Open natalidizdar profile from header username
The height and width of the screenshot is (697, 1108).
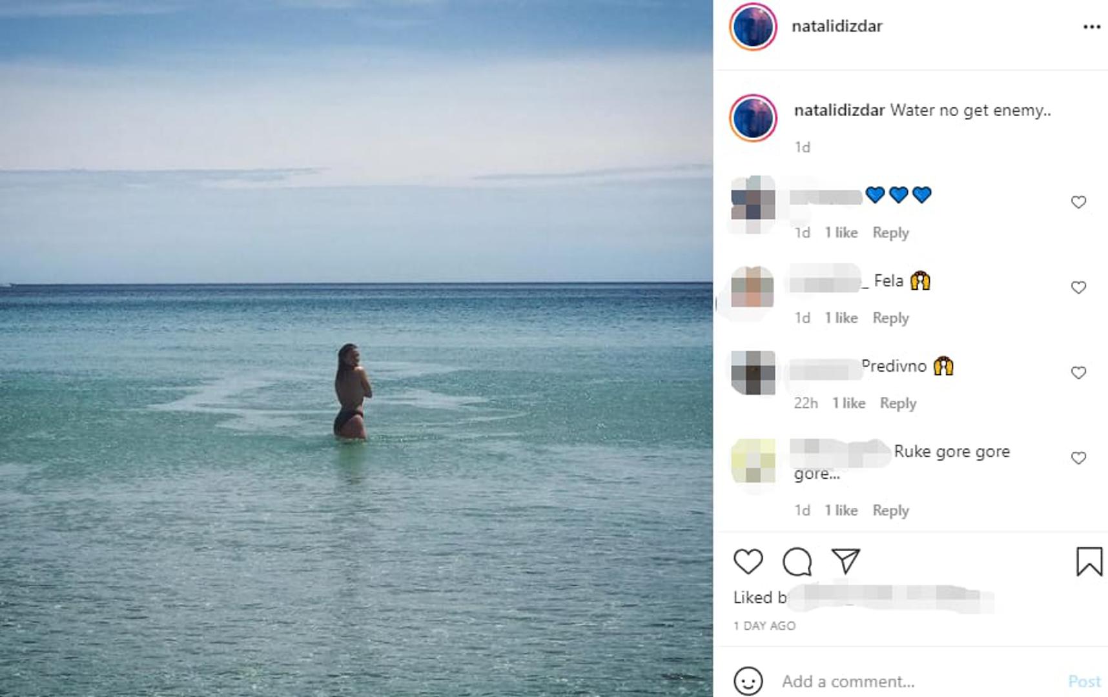point(837,26)
